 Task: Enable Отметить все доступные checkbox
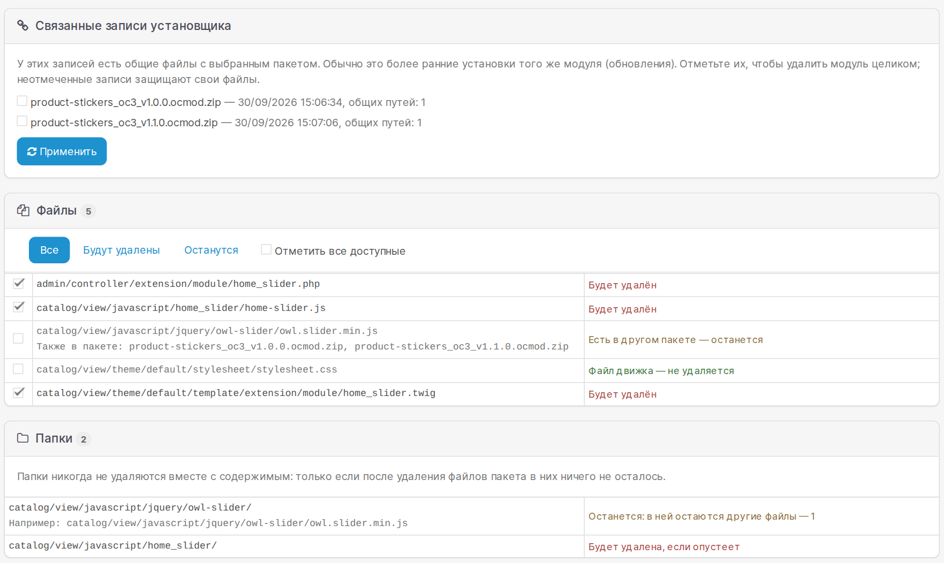266,249
